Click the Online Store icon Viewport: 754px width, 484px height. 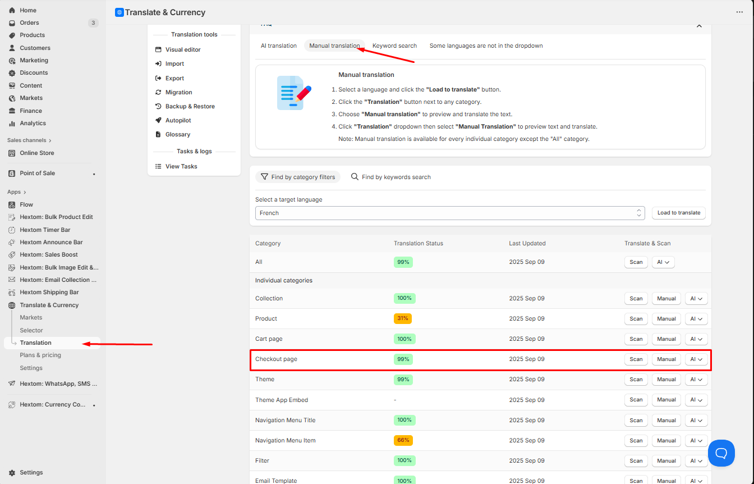12,153
